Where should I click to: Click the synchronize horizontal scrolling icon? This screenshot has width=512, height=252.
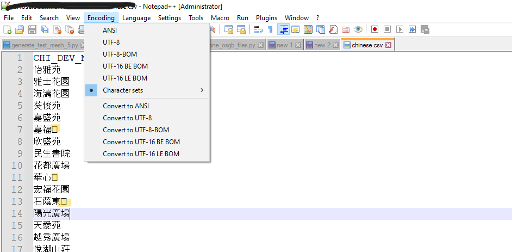tap(241, 30)
